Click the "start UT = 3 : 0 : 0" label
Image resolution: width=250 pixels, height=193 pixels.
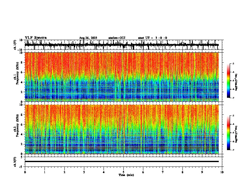(x=152, y=38)
